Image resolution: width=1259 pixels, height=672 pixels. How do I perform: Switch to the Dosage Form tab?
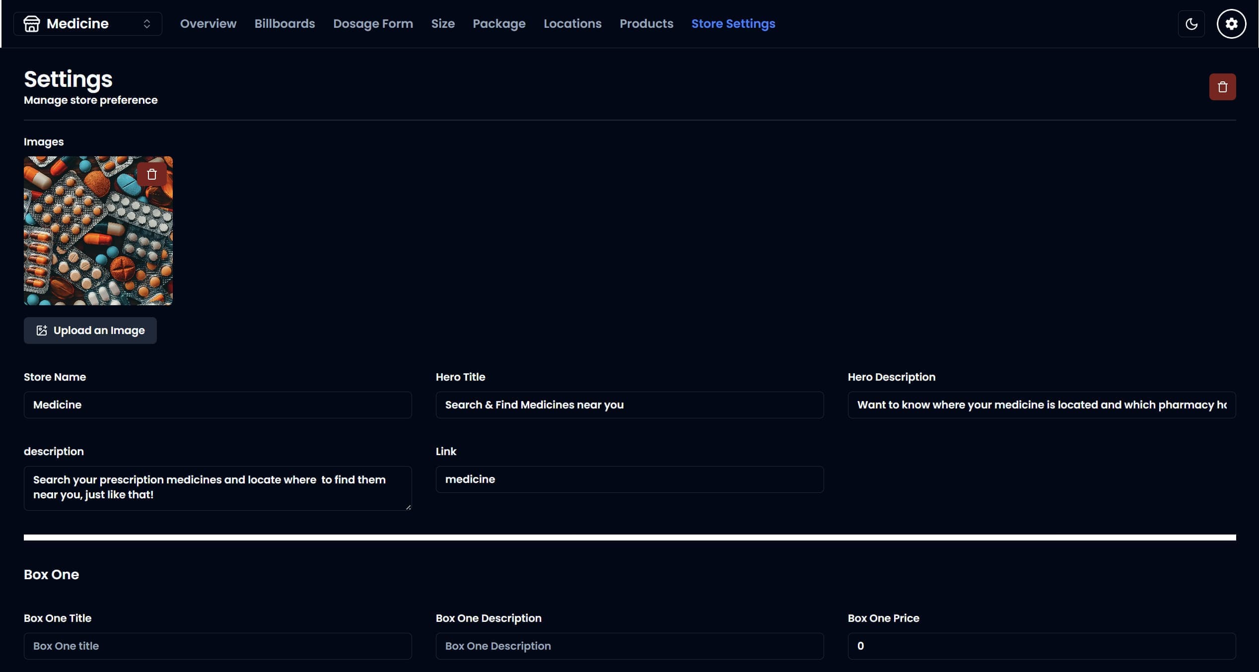[373, 24]
